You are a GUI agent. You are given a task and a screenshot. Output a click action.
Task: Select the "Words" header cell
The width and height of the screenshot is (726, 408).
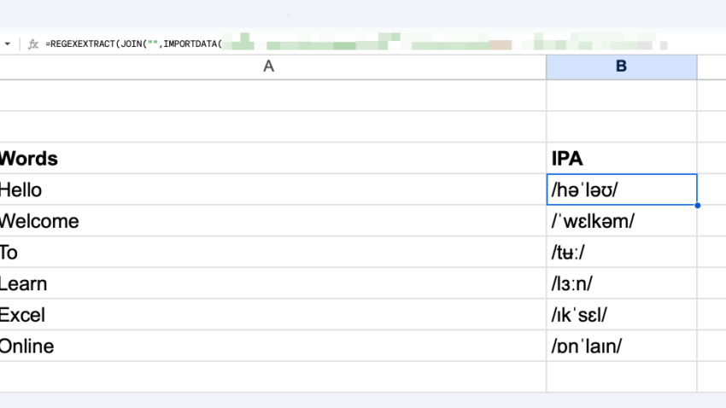[256, 158]
